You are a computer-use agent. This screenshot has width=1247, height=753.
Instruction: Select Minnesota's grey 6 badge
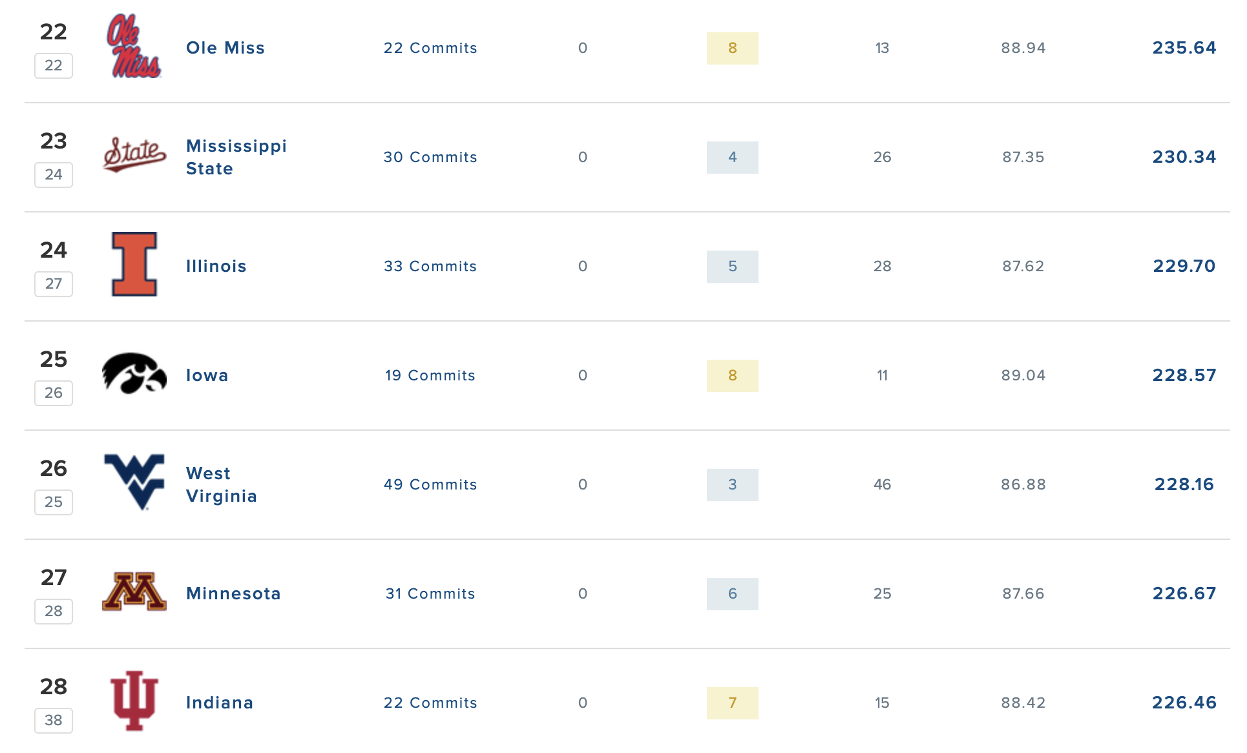click(733, 593)
